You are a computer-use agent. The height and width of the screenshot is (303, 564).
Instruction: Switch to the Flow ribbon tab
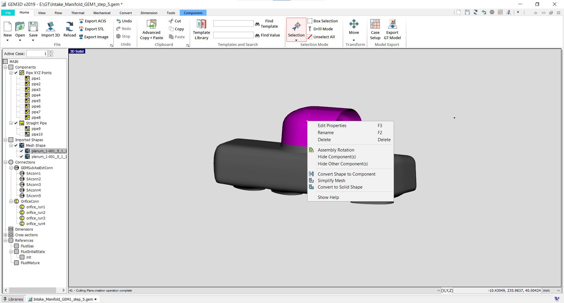pos(58,13)
